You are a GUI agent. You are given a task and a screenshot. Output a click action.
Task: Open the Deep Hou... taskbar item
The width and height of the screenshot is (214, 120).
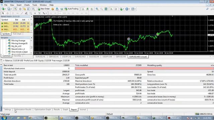(x=36, y=118)
